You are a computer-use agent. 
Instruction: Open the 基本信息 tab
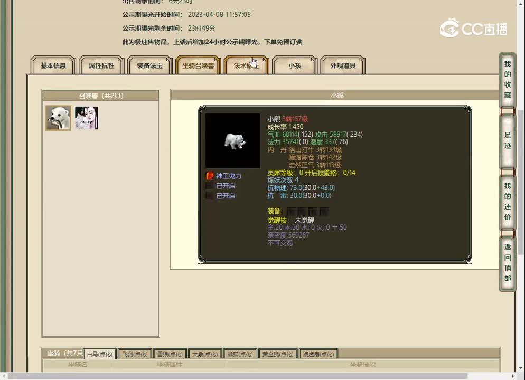[x=53, y=65]
